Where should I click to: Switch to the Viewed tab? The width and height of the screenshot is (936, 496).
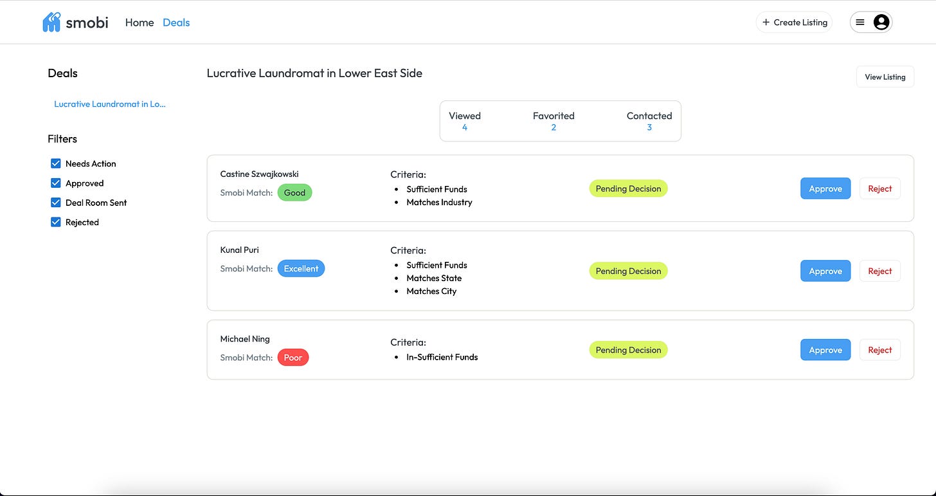(x=464, y=121)
